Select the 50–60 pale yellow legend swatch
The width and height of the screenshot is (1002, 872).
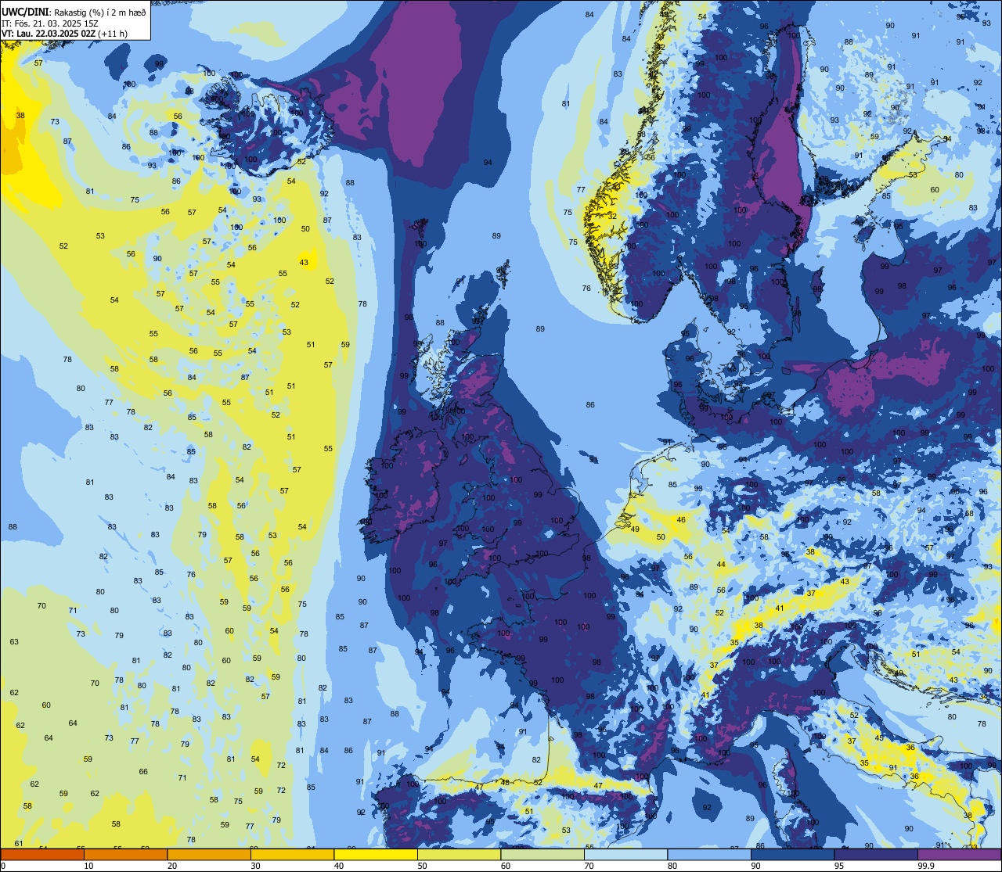(x=460, y=854)
